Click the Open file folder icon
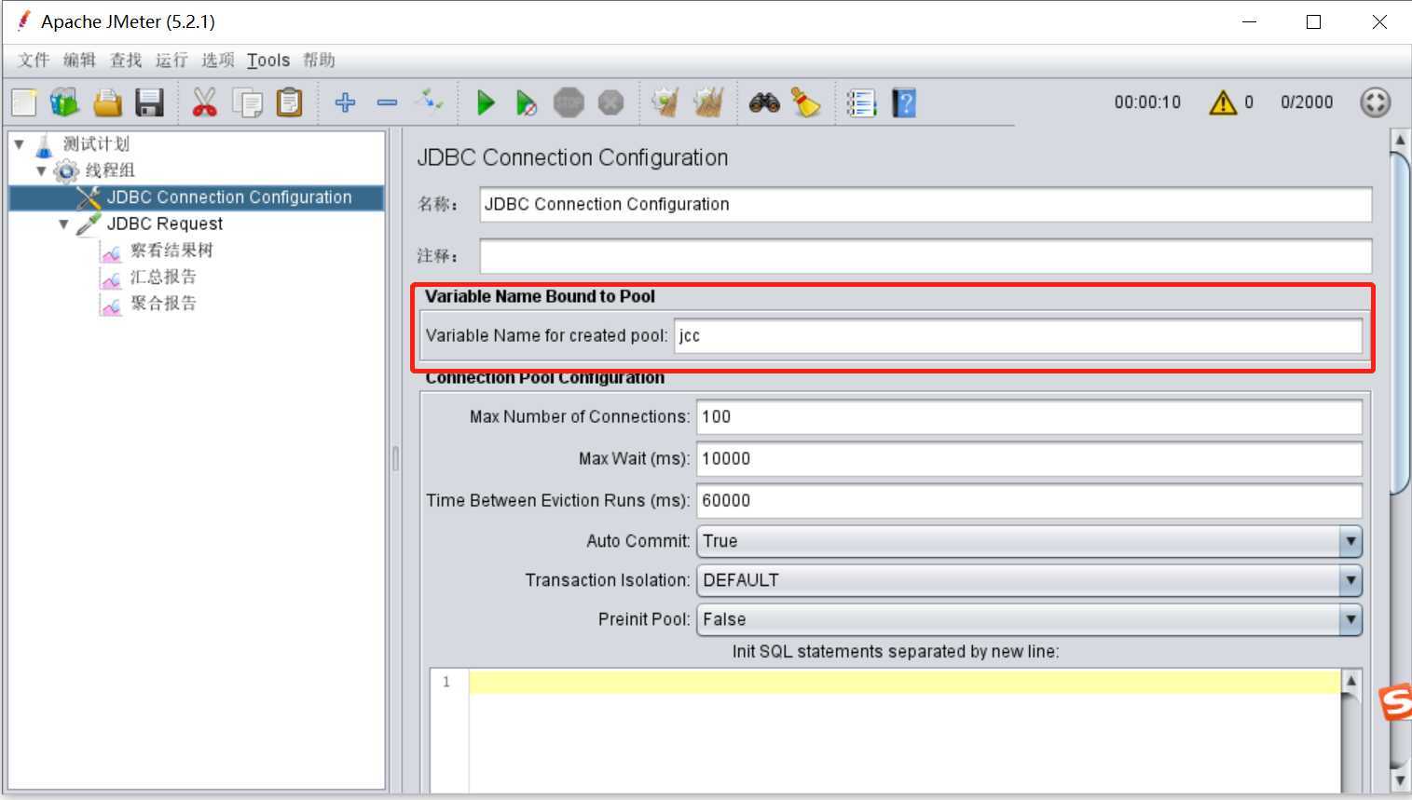1412x800 pixels. [x=107, y=102]
